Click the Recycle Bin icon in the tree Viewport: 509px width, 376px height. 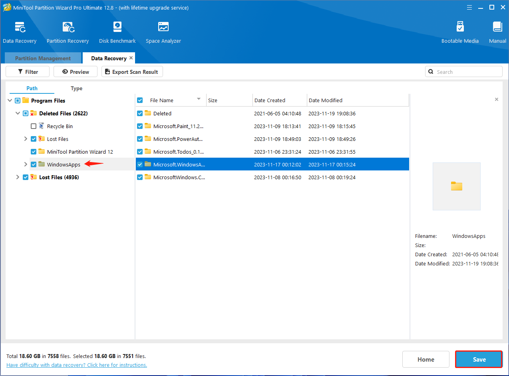coord(41,126)
